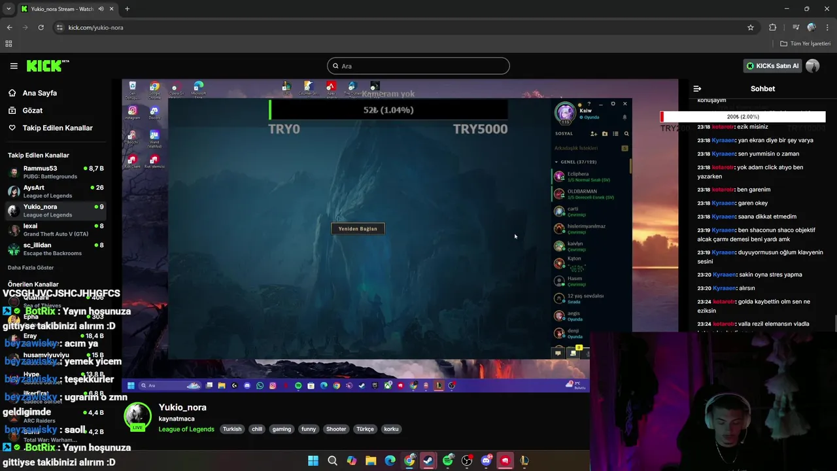Mute the Yukio_nora Stream browser tab
The height and width of the screenshot is (471, 837).
click(x=101, y=9)
